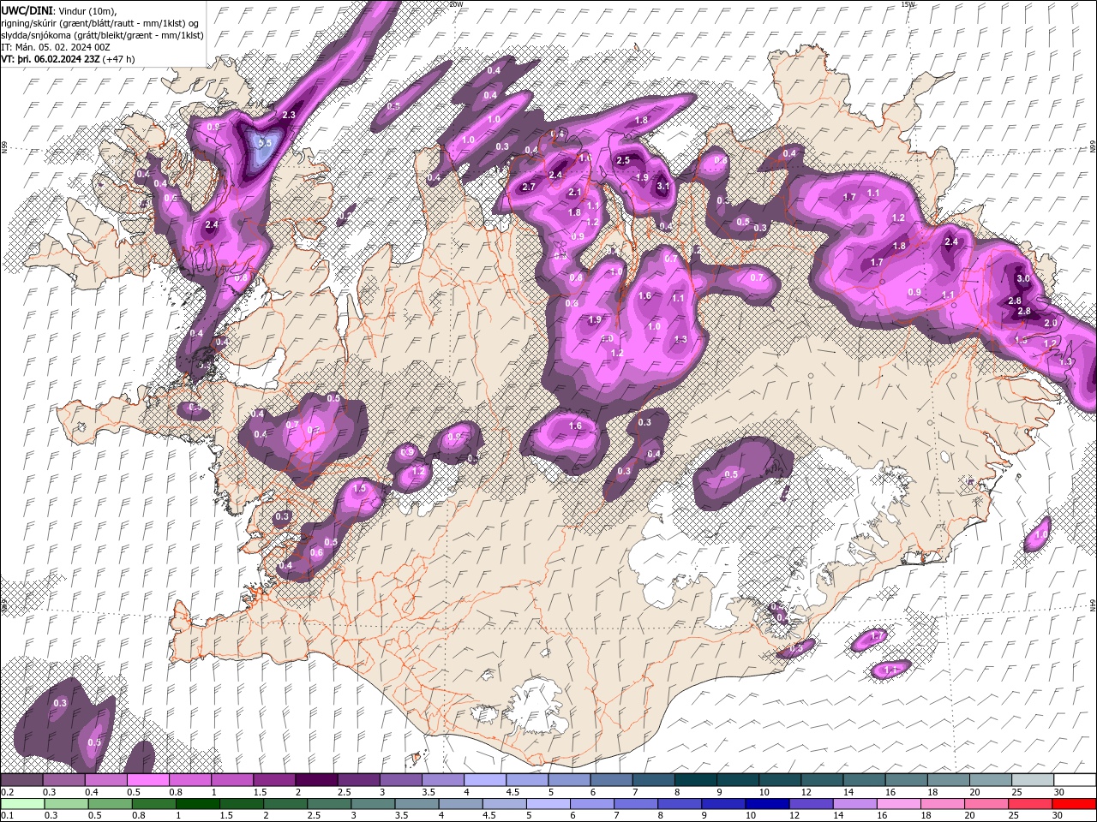Pick the bright pink 0.5 swatch in upper legend
Viewport: 1097px width, 822px height.
147,780
